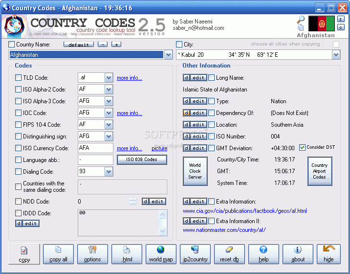
Task: Click the 'd' button beside Location
Action: (186, 124)
